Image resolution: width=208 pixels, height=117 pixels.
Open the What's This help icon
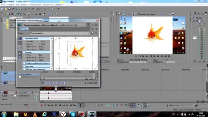pos(58,9)
